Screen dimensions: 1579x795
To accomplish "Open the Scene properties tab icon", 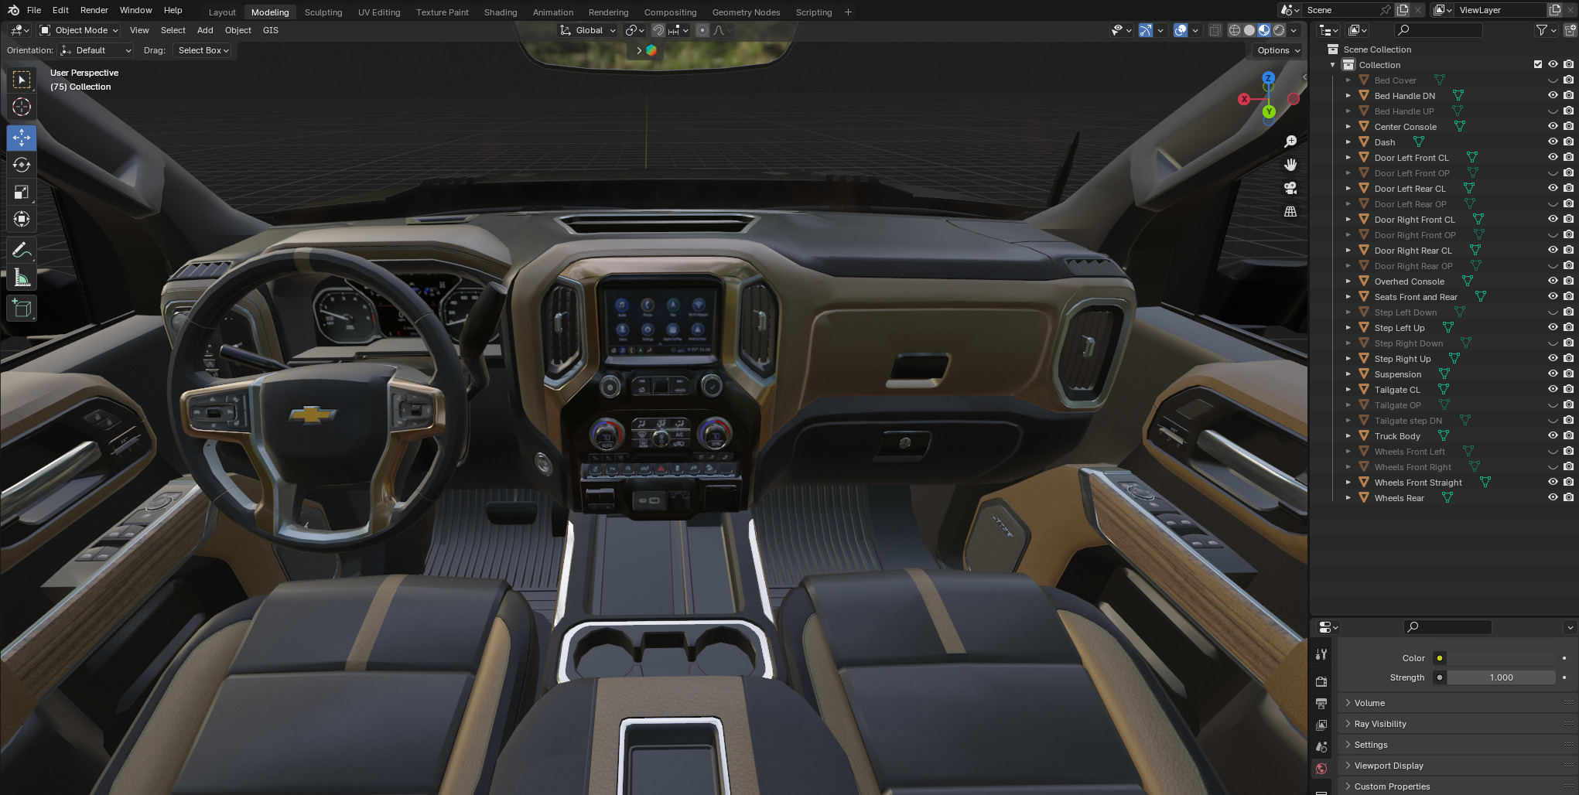I will (x=1321, y=746).
